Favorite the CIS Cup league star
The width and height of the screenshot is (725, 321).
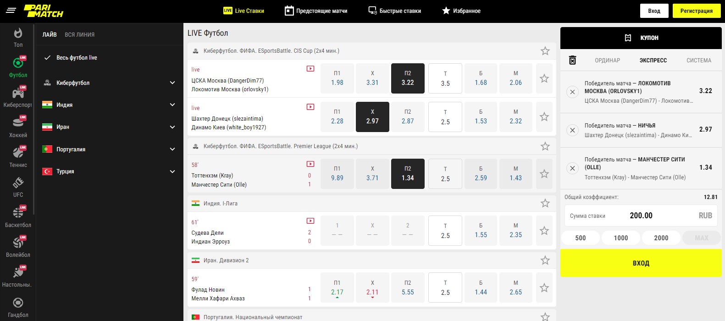[545, 51]
